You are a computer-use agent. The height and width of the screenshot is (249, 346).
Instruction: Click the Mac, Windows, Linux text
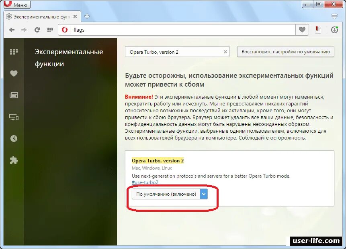point(152,168)
